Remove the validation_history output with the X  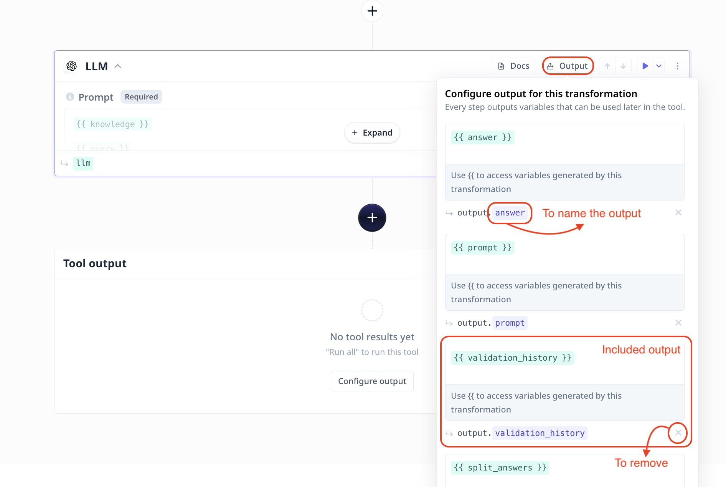point(678,433)
